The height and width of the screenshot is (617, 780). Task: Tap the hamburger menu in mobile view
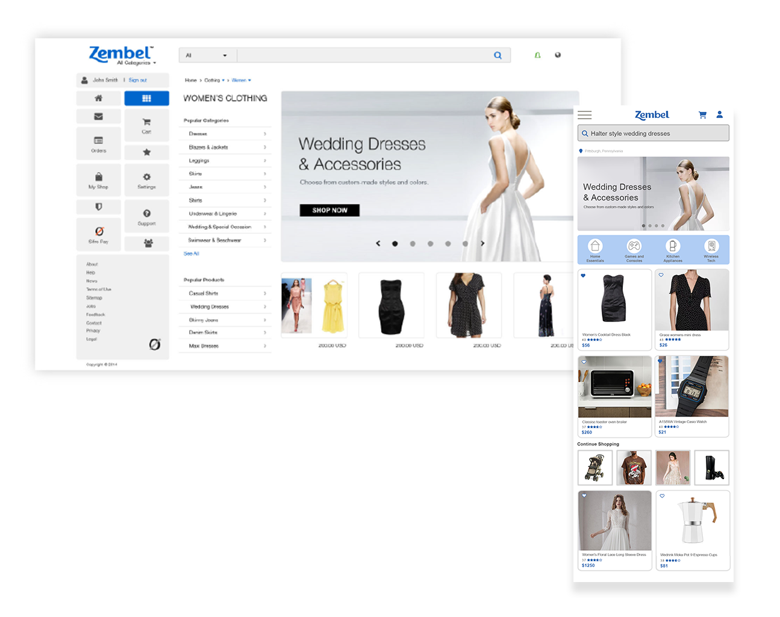click(584, 115)
